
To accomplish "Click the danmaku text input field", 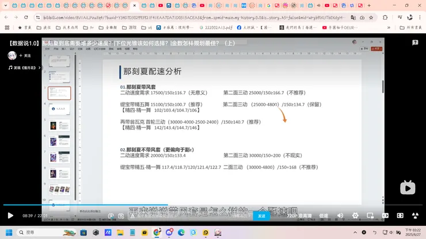I will pos(190,215).
